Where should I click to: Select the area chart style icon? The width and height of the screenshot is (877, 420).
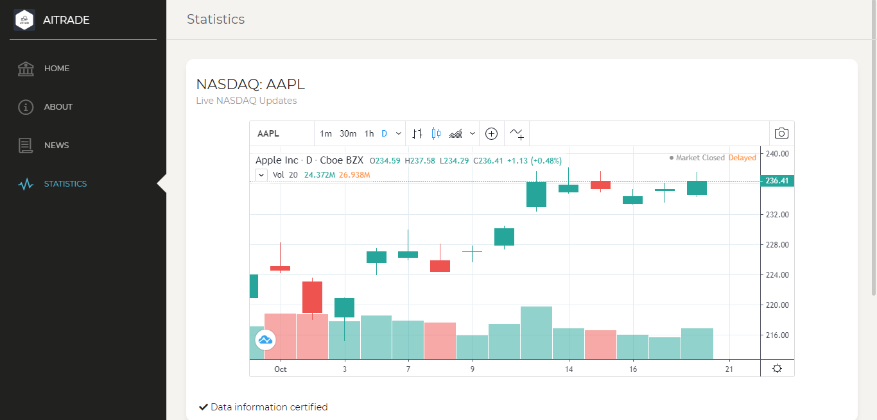pyautogui.click(x=456, y=133)
